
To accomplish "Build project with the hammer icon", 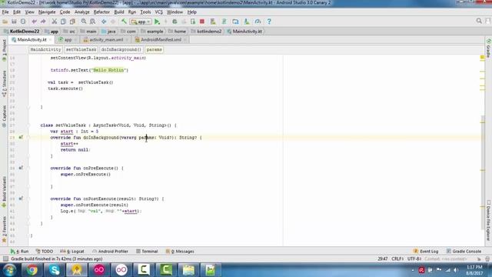I will point(124,22).
